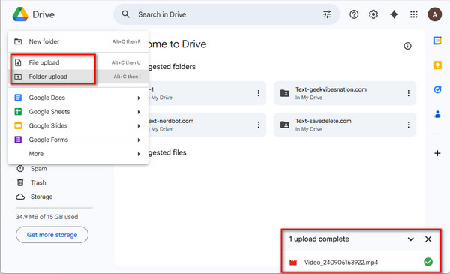The image size is (450, 274).
Task: Choose Folder upload from the menu
Action: (78, 77)
